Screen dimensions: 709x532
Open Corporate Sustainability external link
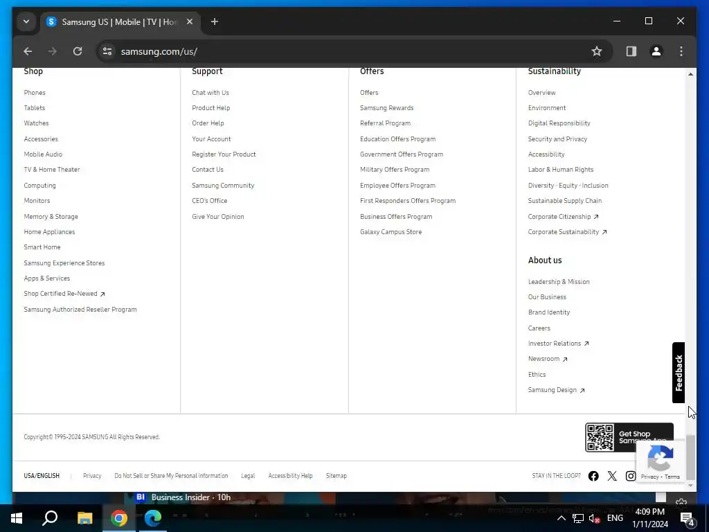pos(568,232)
